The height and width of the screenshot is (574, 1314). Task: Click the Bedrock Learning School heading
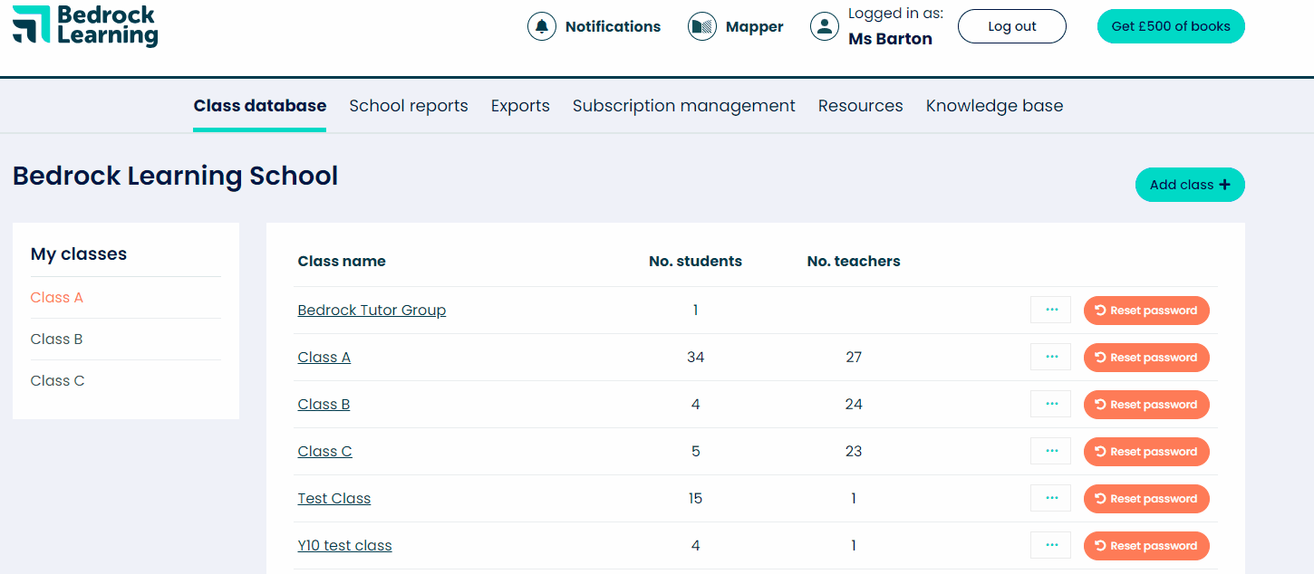point(175,176)
